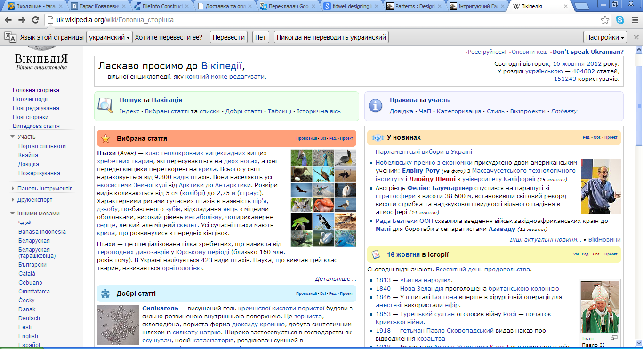This screenshot has height=349, width=643.
Task: Open the Silica gel beads thumbnail
Action: tap(118, 325)
